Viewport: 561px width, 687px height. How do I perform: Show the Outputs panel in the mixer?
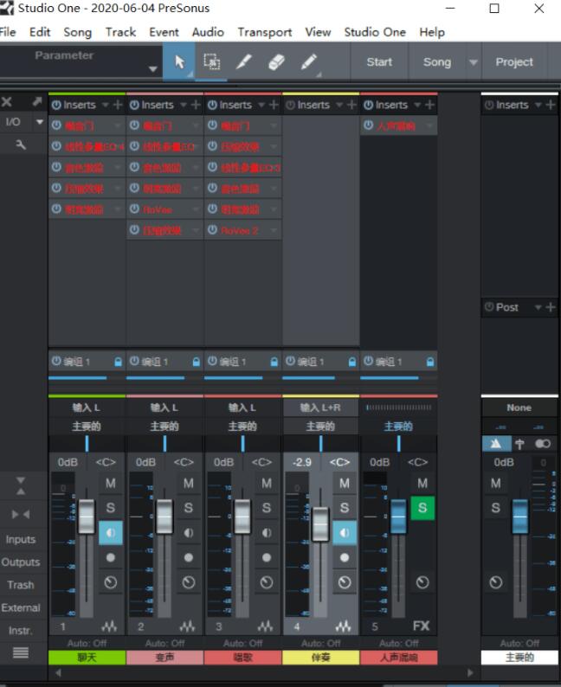click(x=21, y=562)
